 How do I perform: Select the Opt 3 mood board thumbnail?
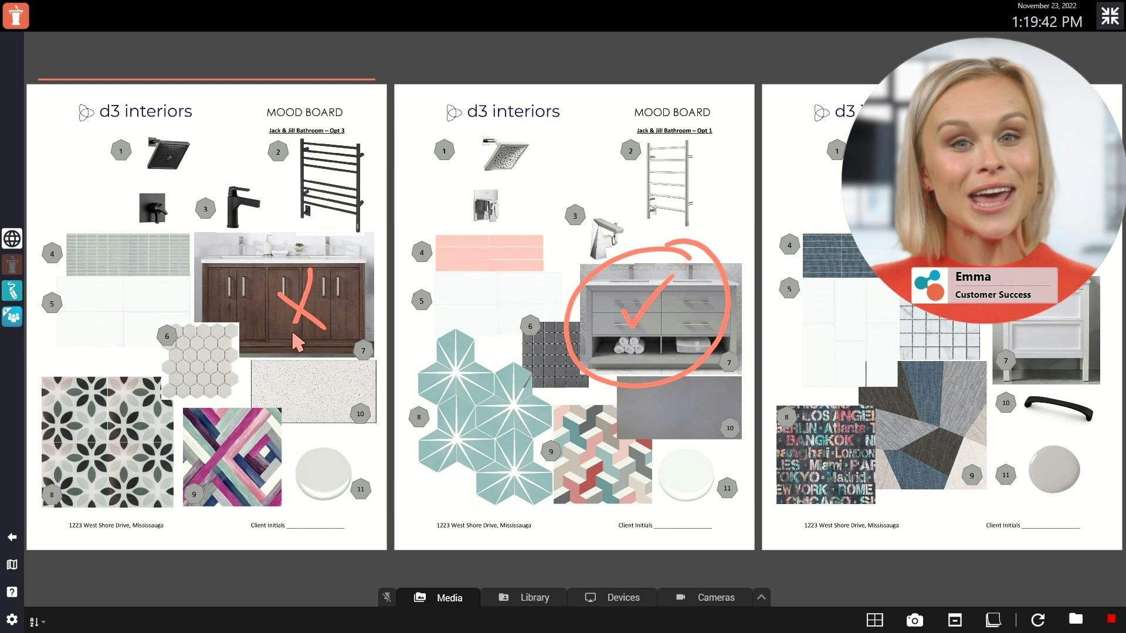[206, 316]
